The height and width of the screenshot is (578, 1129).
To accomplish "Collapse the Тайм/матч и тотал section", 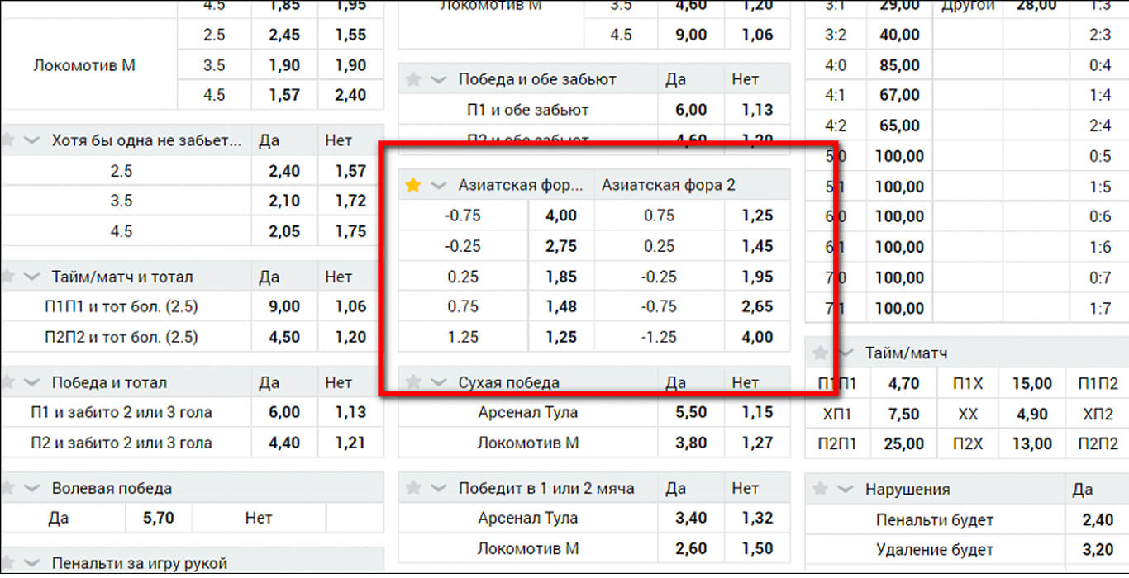I will [x=31, y=277].
